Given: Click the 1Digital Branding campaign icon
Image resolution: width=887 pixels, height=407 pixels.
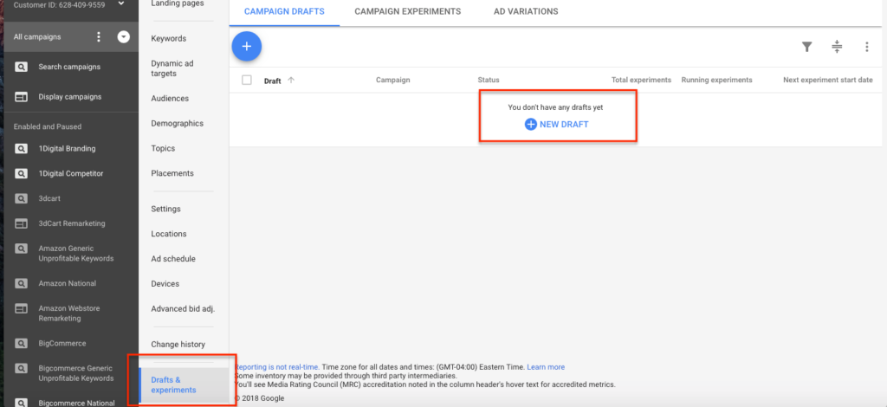Looking at the screenshot, I should tap(21, 149).
